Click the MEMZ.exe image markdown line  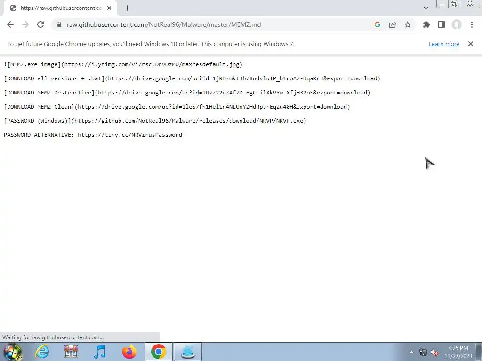(123, 64)
